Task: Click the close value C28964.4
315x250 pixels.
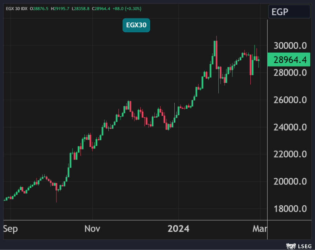Action: point(102,8)
